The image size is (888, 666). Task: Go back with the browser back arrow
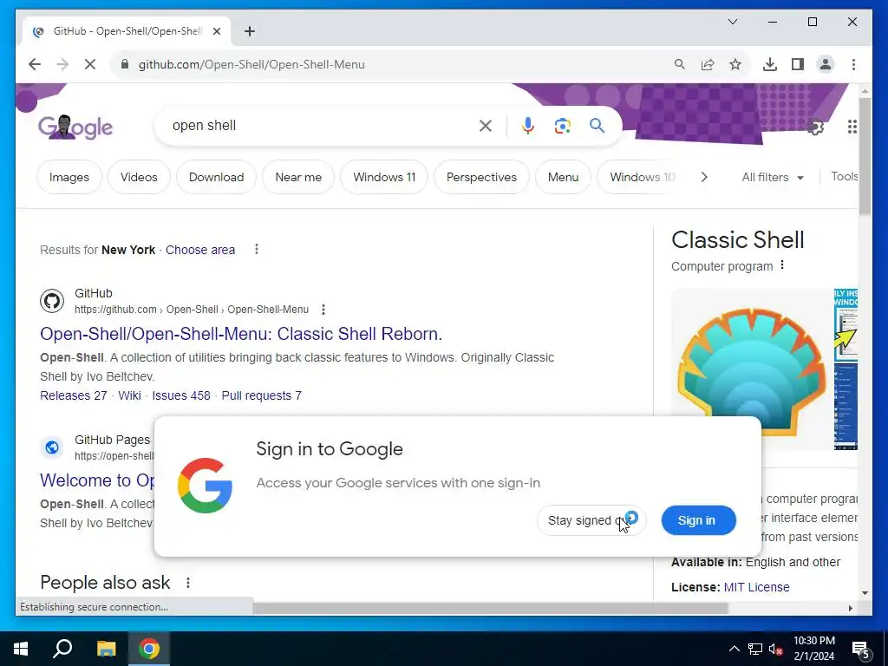pyautogui.click(x=35, y=64)
